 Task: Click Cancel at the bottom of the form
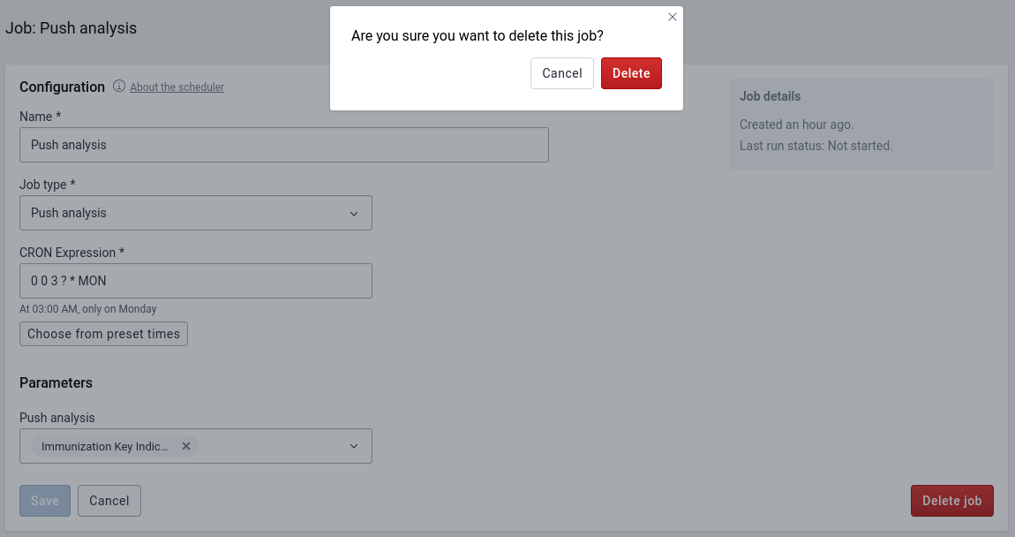[x=109, y=501]
